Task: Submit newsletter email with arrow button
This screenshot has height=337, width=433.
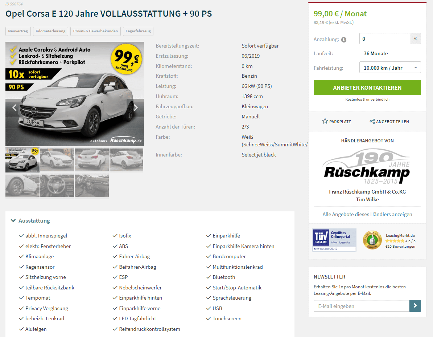Action: click(x=415, y=306)
